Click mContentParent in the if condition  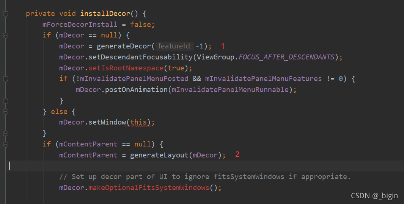(x=88, y=144)
